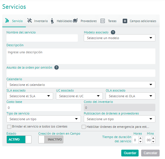Viewport: 165px width, 159px height.
Task: Click the Tareas checklist icon
Action: pyautogui.click(x=103, y=21)
